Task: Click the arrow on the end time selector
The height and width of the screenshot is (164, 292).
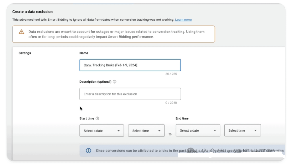Action: point(255,130)
